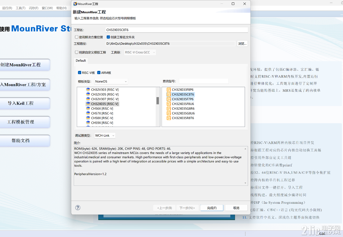Image resolution: width=343 pixels, height=237 pixels.
Task: Enable the 创建自定义模板工程 checkbox
Action: [77, 52]
